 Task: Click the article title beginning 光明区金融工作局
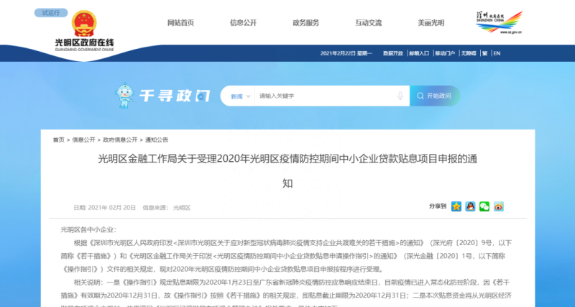287,171
